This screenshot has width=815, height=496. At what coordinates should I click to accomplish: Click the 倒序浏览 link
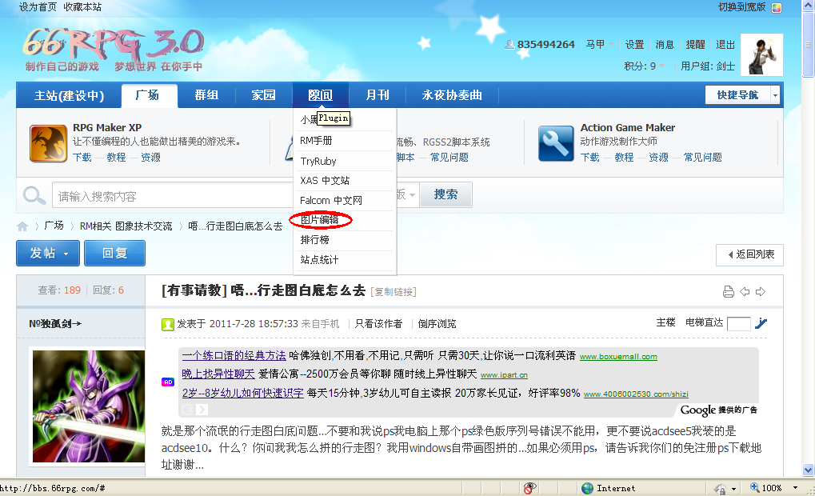(437, 324)
